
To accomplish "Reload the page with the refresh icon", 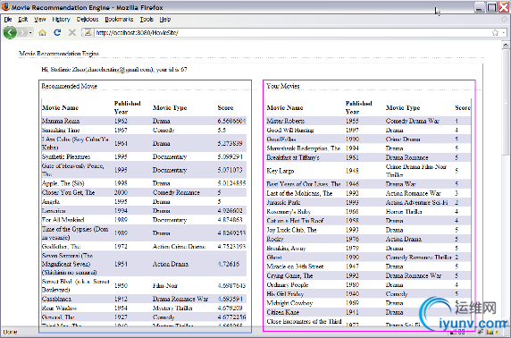I will pos(57,32).
